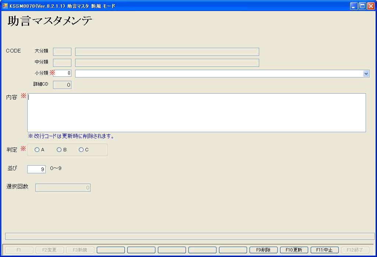This screenshot has width=377, height=257.
Task: Minimize the 助言マスタ window
Action: [354, 6]
